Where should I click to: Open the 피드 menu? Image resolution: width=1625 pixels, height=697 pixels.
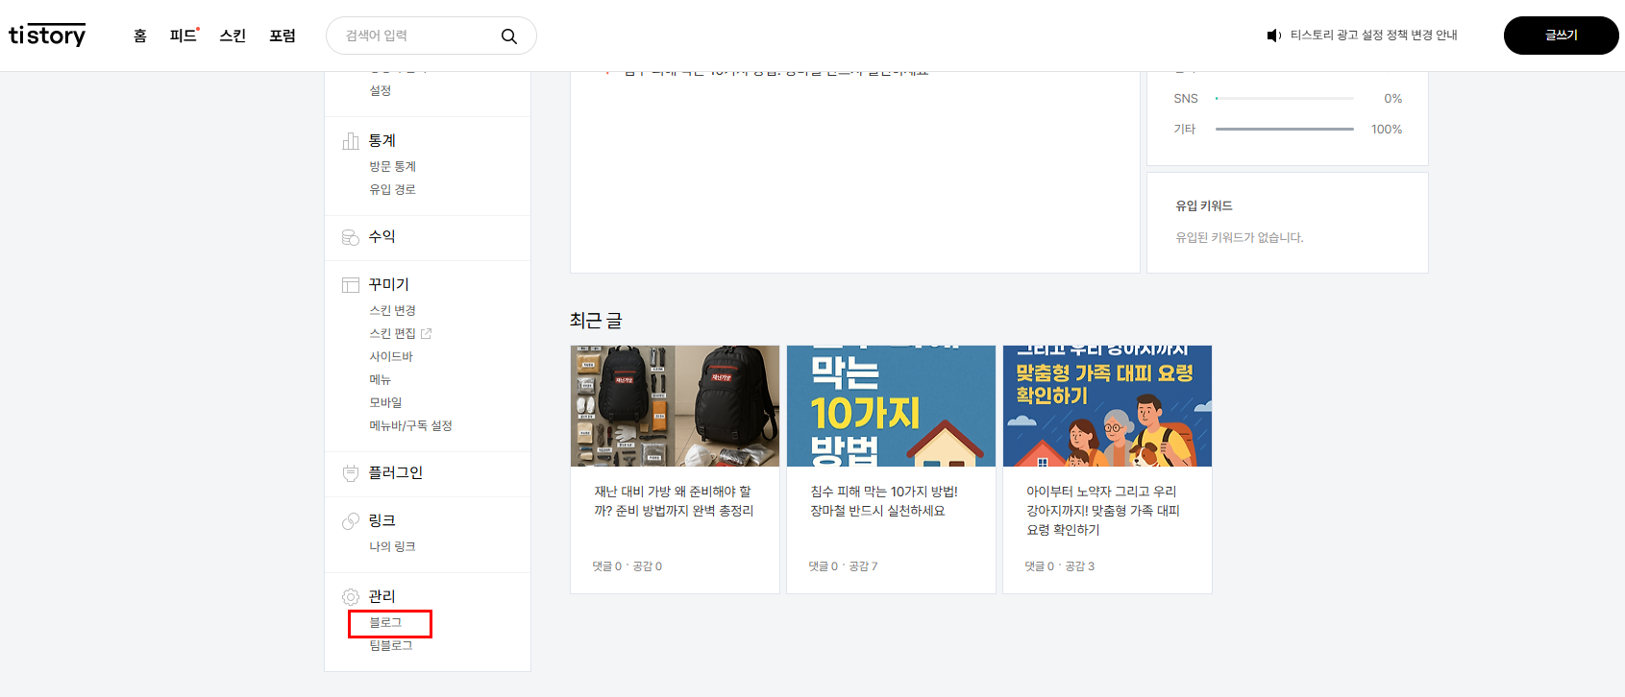coord(183,36)
